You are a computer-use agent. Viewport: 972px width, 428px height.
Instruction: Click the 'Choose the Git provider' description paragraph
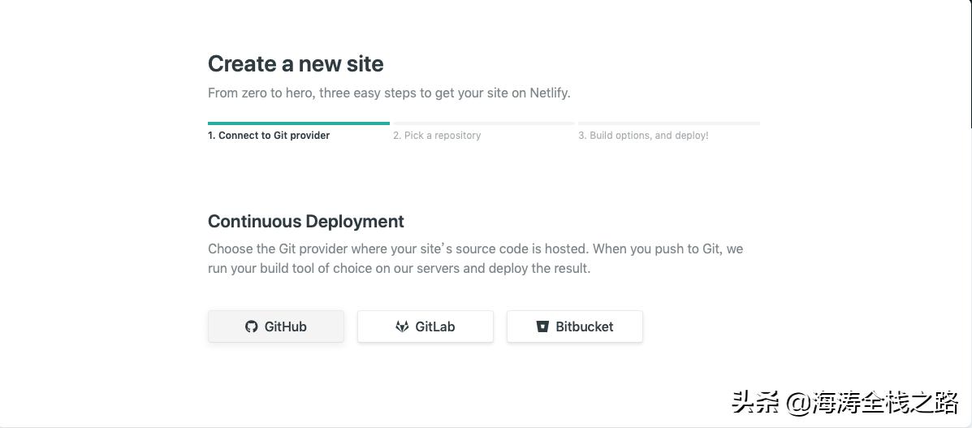[476, 259]
